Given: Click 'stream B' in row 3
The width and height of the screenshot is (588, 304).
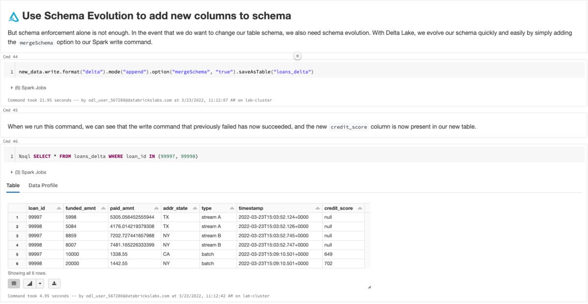Looking at the screenshot, I should [211, 236].
